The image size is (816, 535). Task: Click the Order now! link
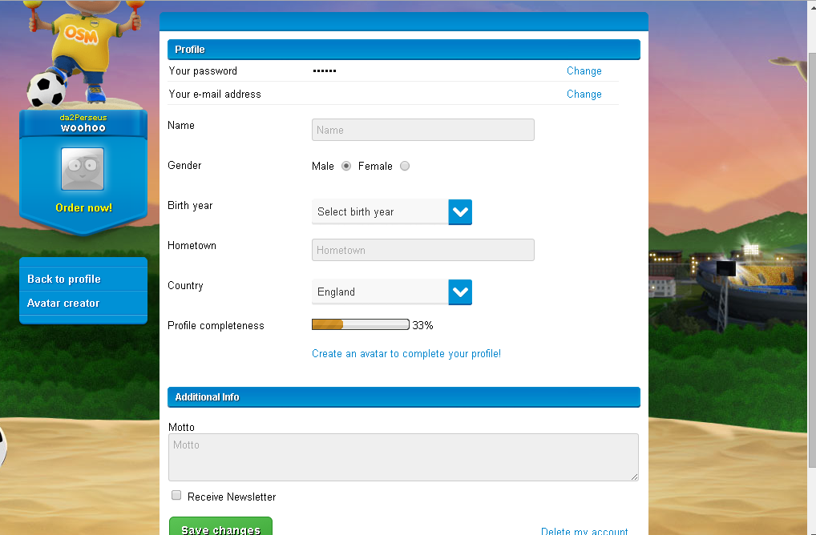tap(84, 208)
